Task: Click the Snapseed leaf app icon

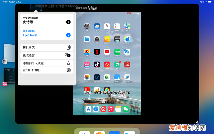Action: [107, 77]
